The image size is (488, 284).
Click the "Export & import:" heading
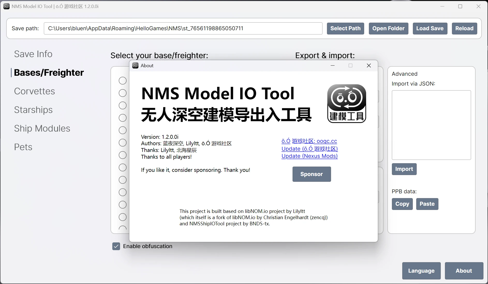click(x=325, y=56)
